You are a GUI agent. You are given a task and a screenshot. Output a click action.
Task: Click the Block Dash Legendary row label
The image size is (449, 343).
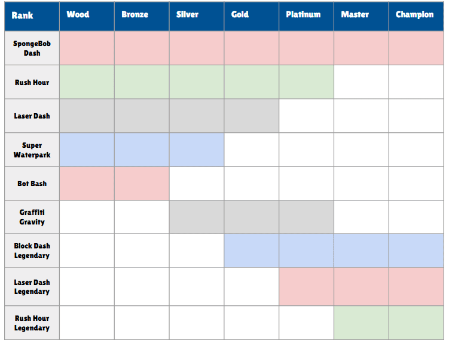point(32,251)
